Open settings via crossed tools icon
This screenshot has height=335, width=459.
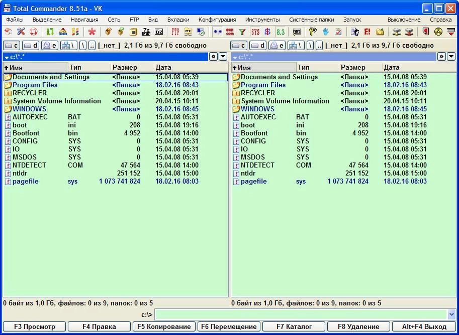(x=21, y=32)
